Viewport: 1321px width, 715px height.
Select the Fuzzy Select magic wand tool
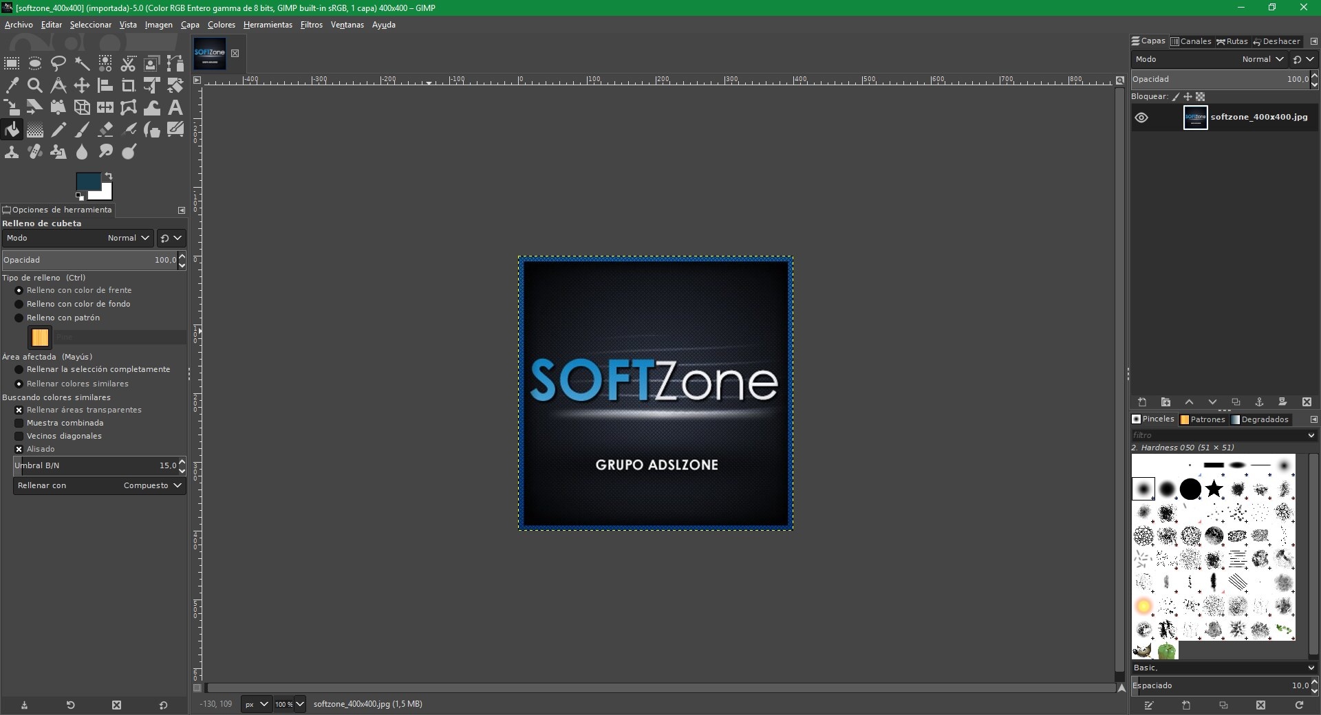[82, 64]
